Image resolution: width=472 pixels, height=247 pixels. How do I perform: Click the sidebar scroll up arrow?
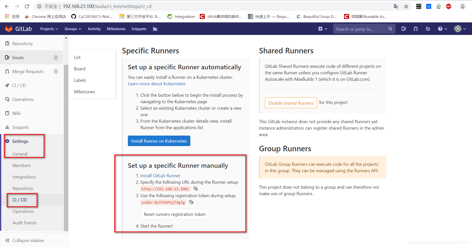[66, 38]
